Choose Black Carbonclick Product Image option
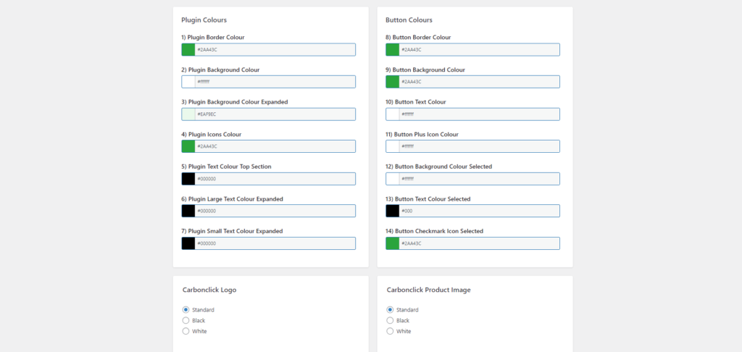This screenshot has height=352, width=742. tap(390, 320)
